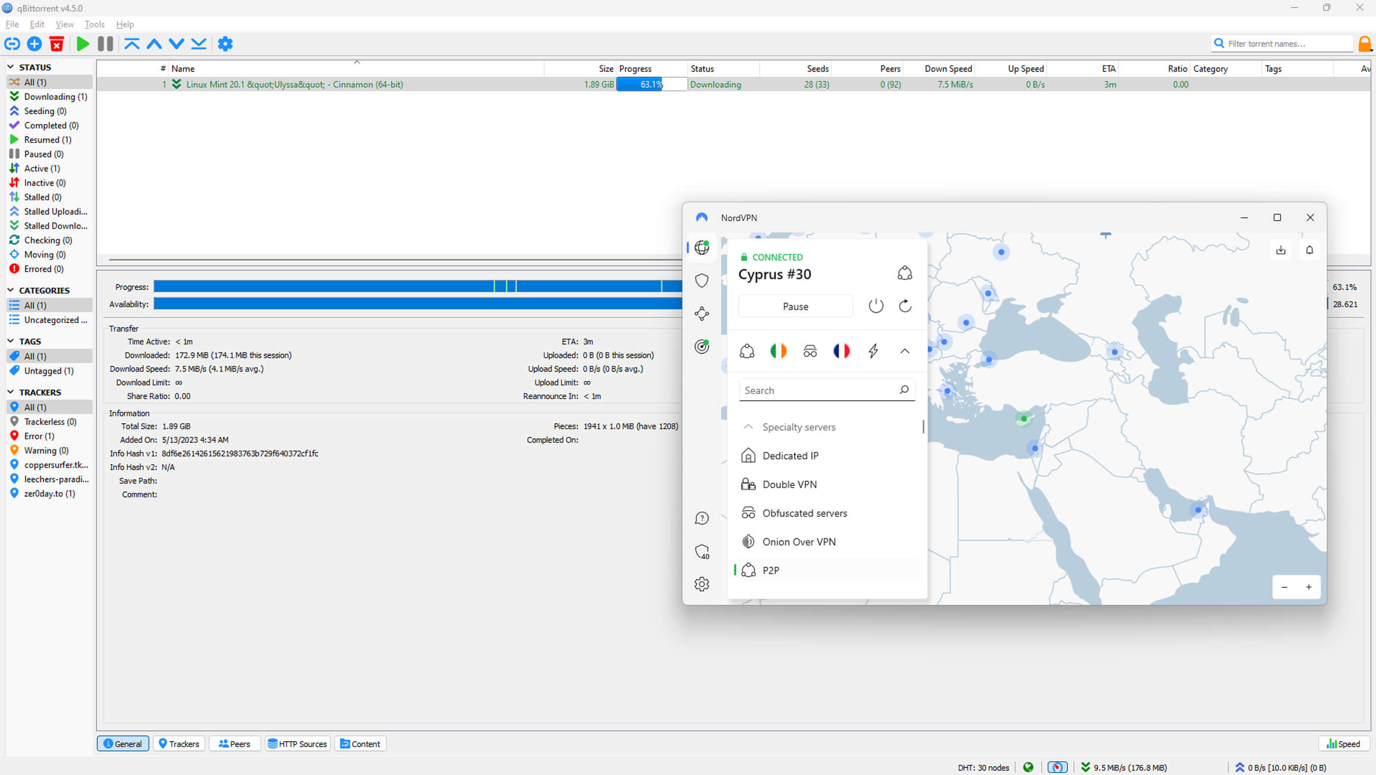Viewport: 1376px width, 775px height.
Task: Collapse the CATEGORIES sidebar section
Action: click(x=10, y=290)
